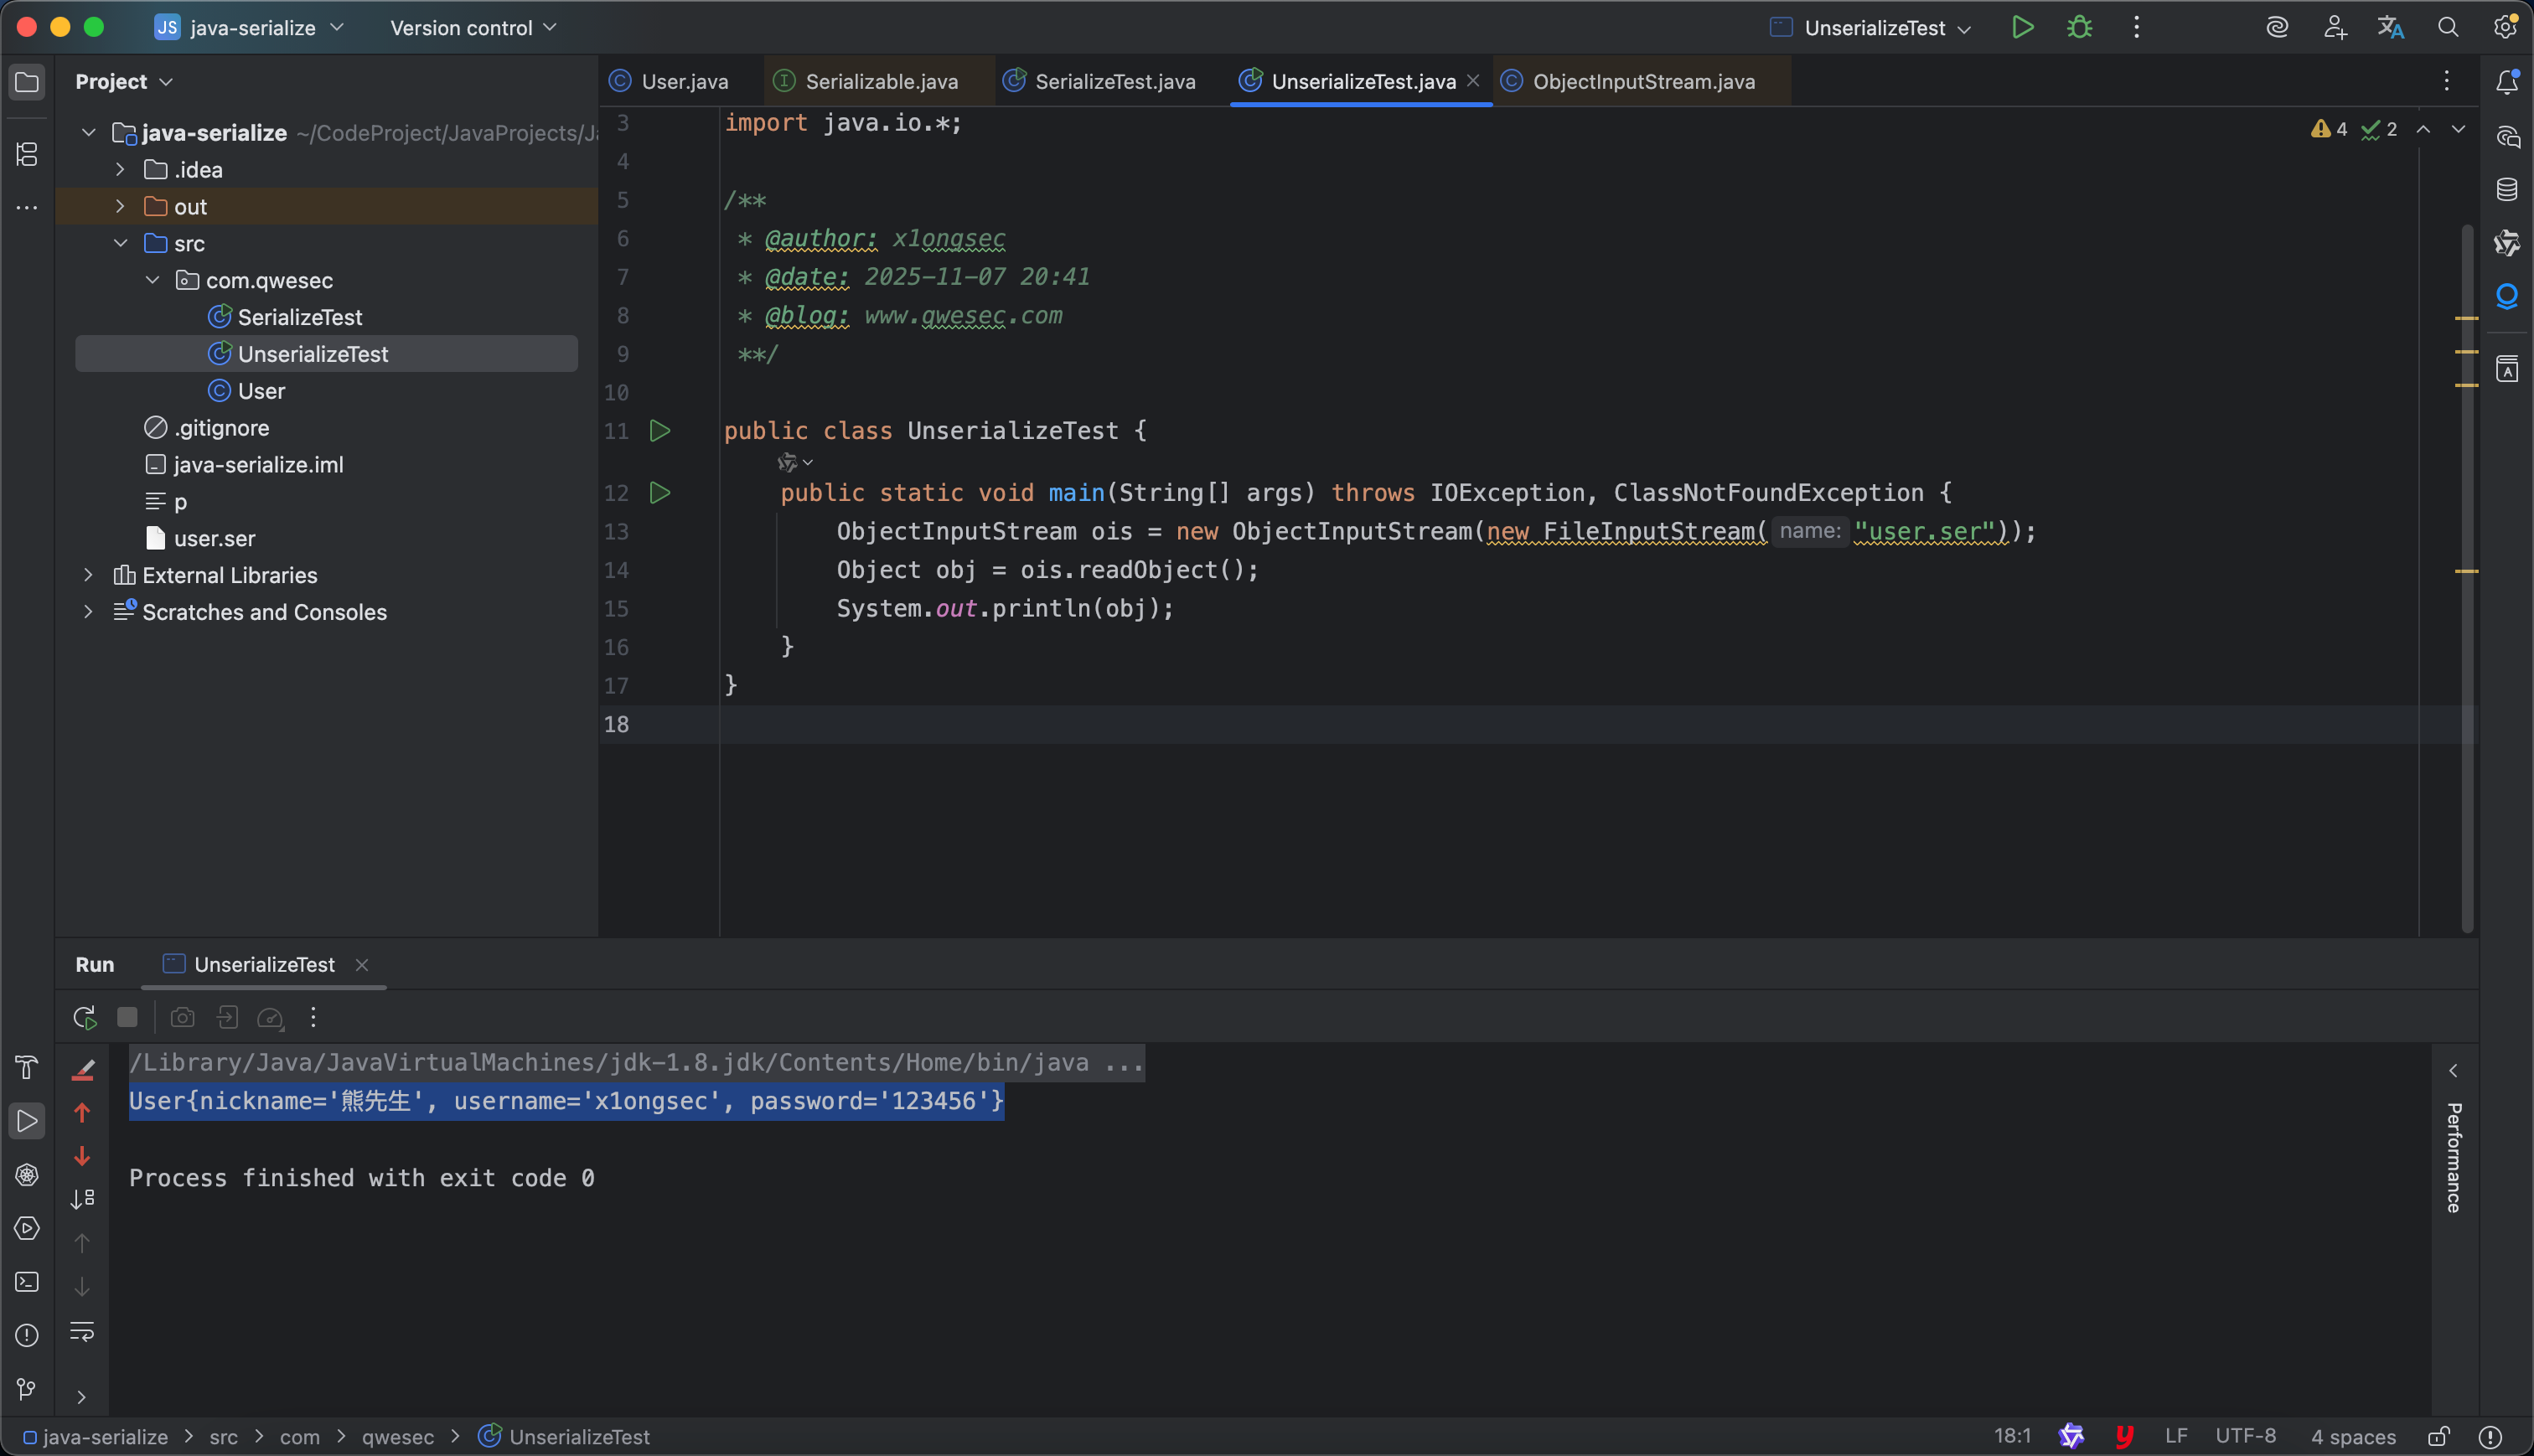
Task: Click the Rerun UnserializeTest icon
Action: point(85,1018)
